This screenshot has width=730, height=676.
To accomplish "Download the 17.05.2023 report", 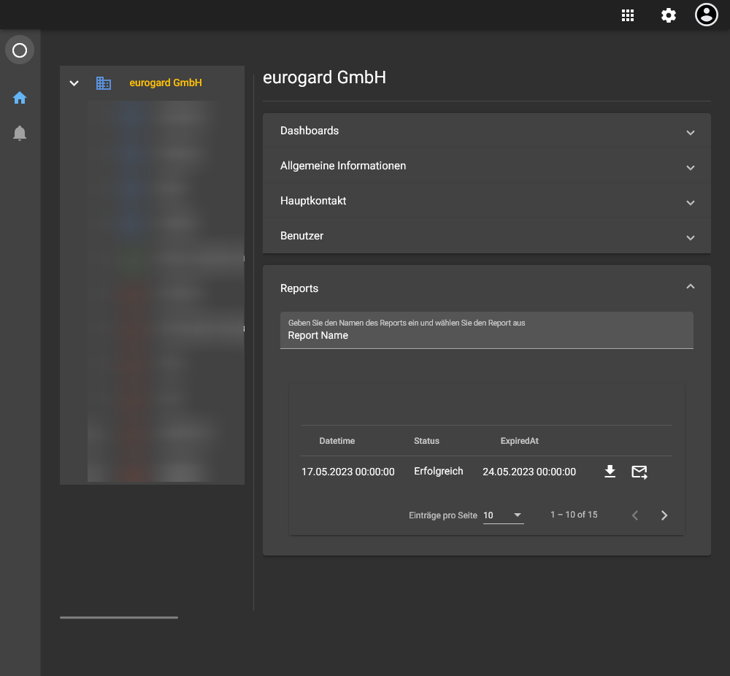I will coord(610,472).
